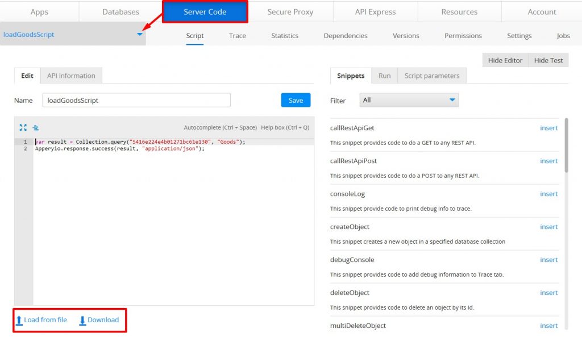Image resolution: width=582 pixels, height=337 pixels.
Task: Click the Download arrow icon
Action: coord(82,320)
